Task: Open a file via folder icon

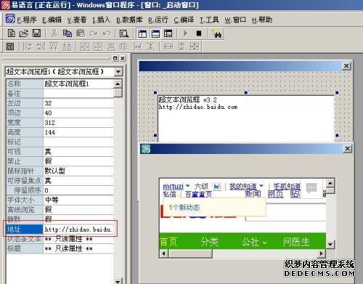Action: (24, 33)
